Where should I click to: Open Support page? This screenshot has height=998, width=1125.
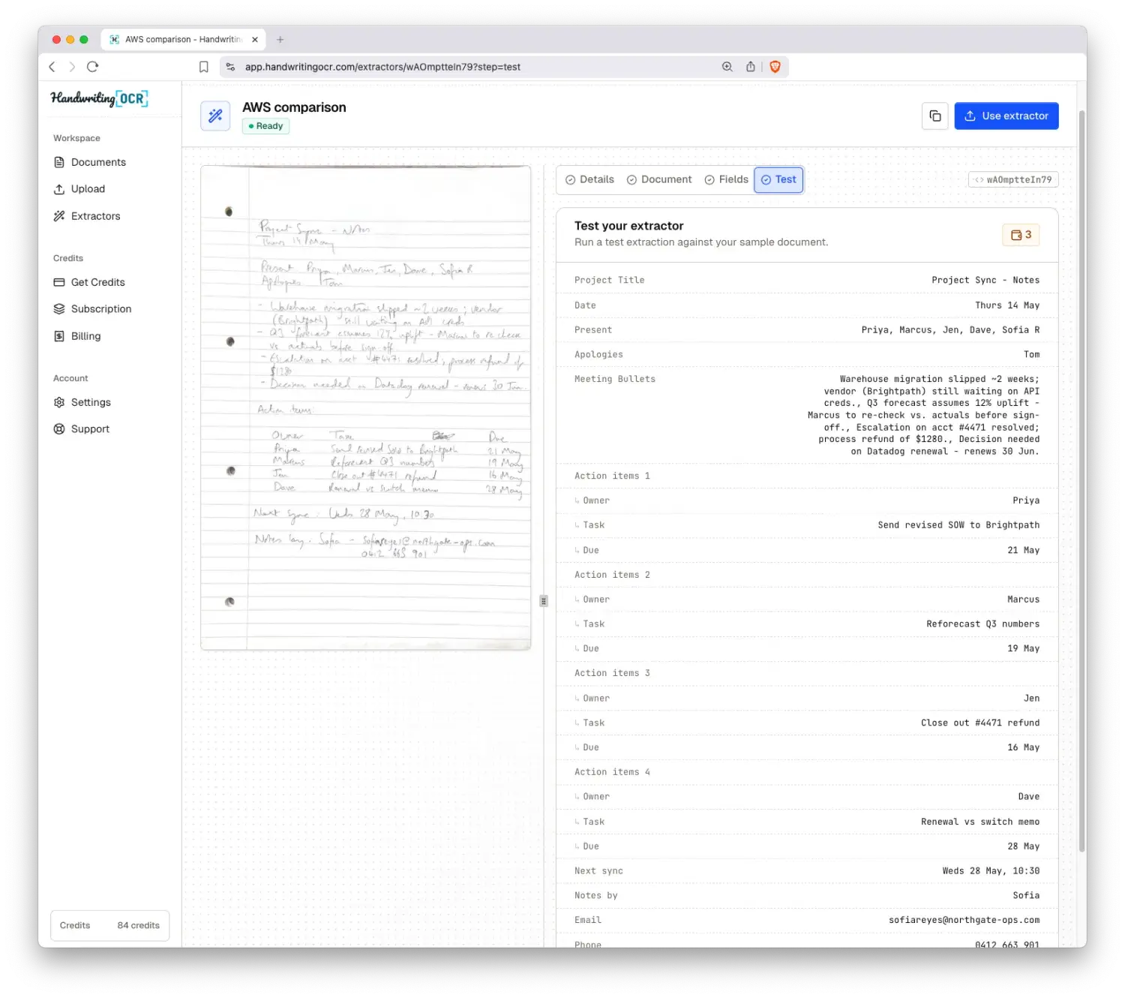point(82,429)
